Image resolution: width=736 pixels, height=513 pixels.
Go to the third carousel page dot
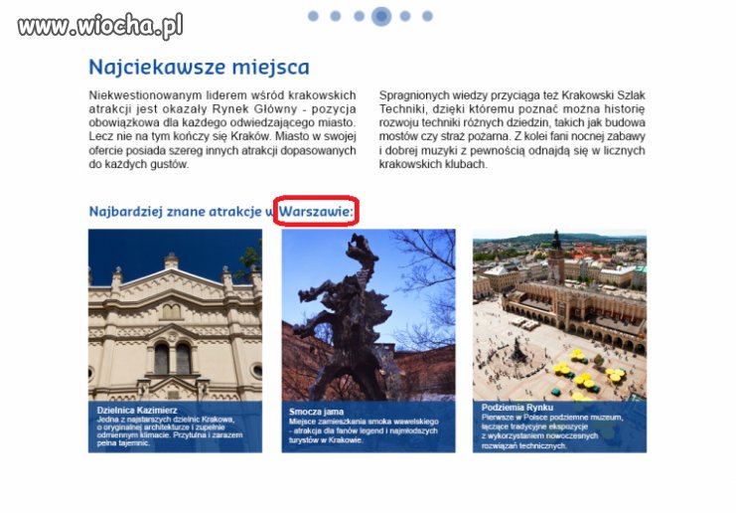(x=360, y=17)
